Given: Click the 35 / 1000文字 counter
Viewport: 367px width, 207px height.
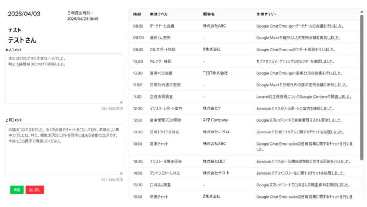Looking at the screenshot, I should click(x=112, y=108).
